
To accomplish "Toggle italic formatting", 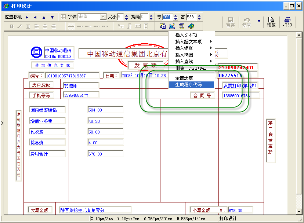I will tap(19, 26).
